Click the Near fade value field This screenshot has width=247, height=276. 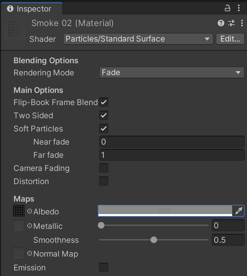(172, 142)
